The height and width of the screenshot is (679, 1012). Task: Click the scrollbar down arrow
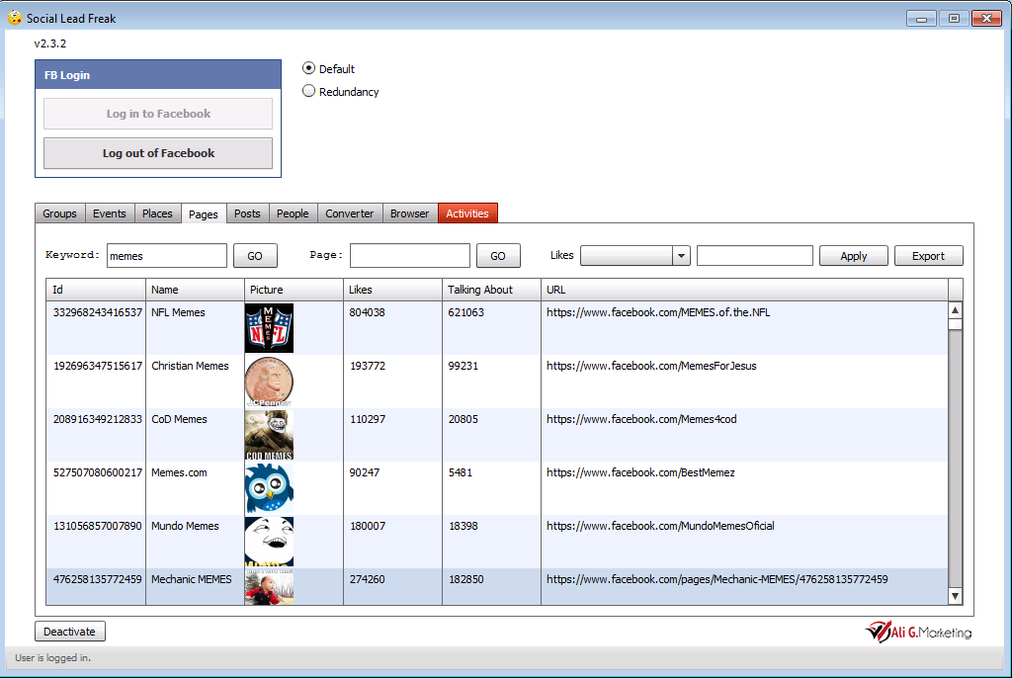coord(956,596)
